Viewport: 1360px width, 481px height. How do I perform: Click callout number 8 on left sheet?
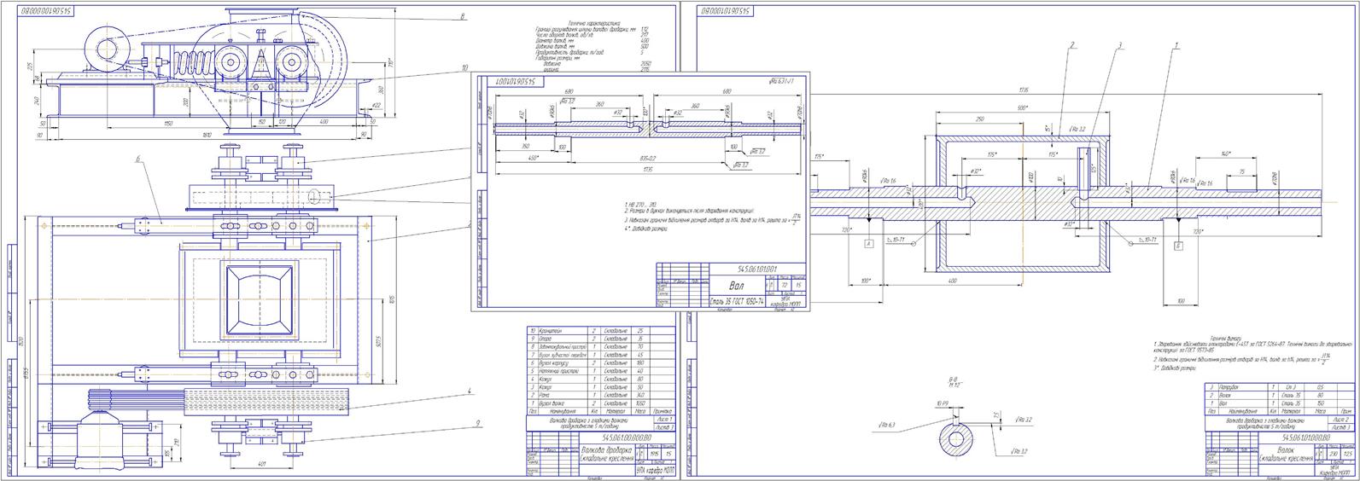tap(462, 17)
